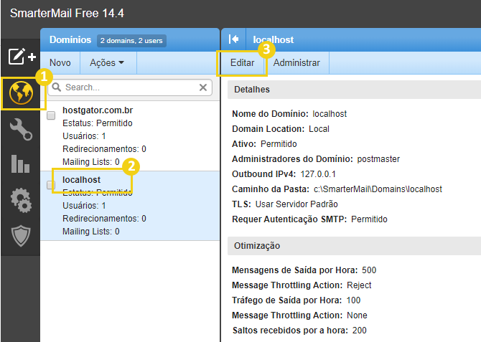Click the Caminho da Pasta path value

pos(378,189)
